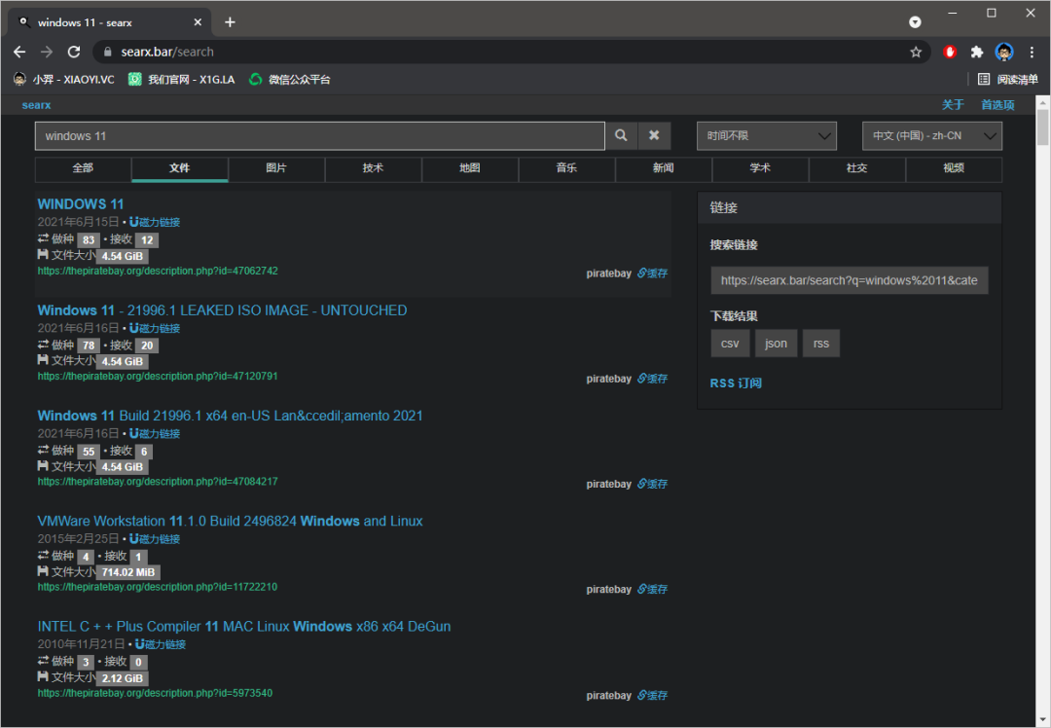Open the language dropdown 中文 (中国) - zh-CN
This screenshot has height=728, width=1051.
[x=931, y=136]
